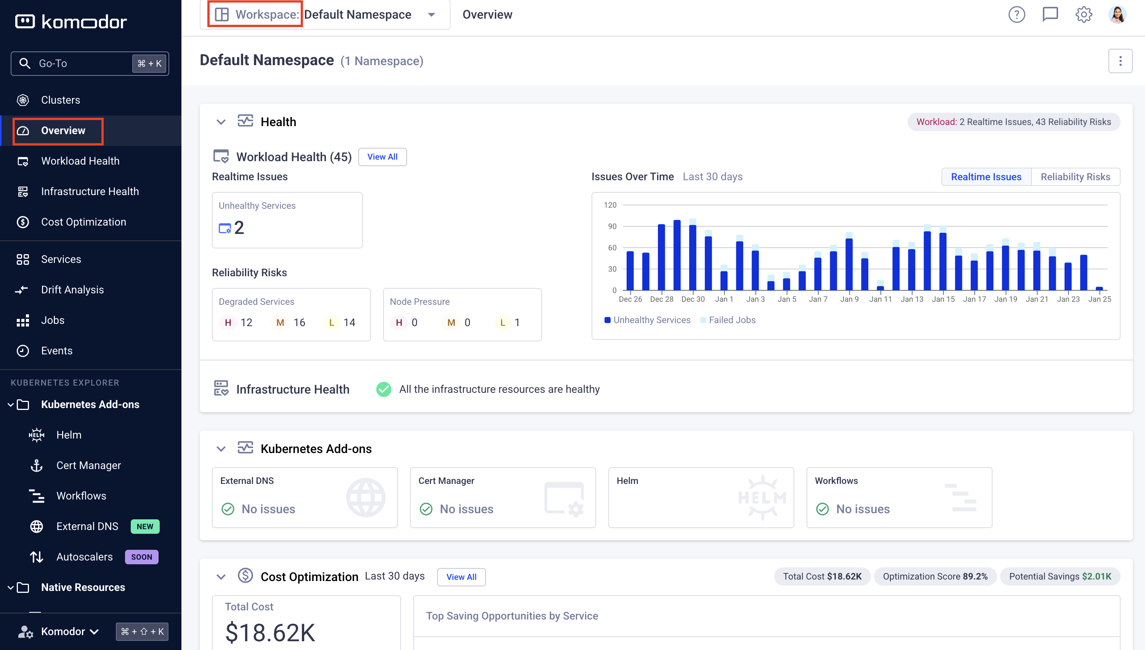Open the settings gear icon
The height and width of the screenshot is (650, 1145).
click(x=1083, y=15)
